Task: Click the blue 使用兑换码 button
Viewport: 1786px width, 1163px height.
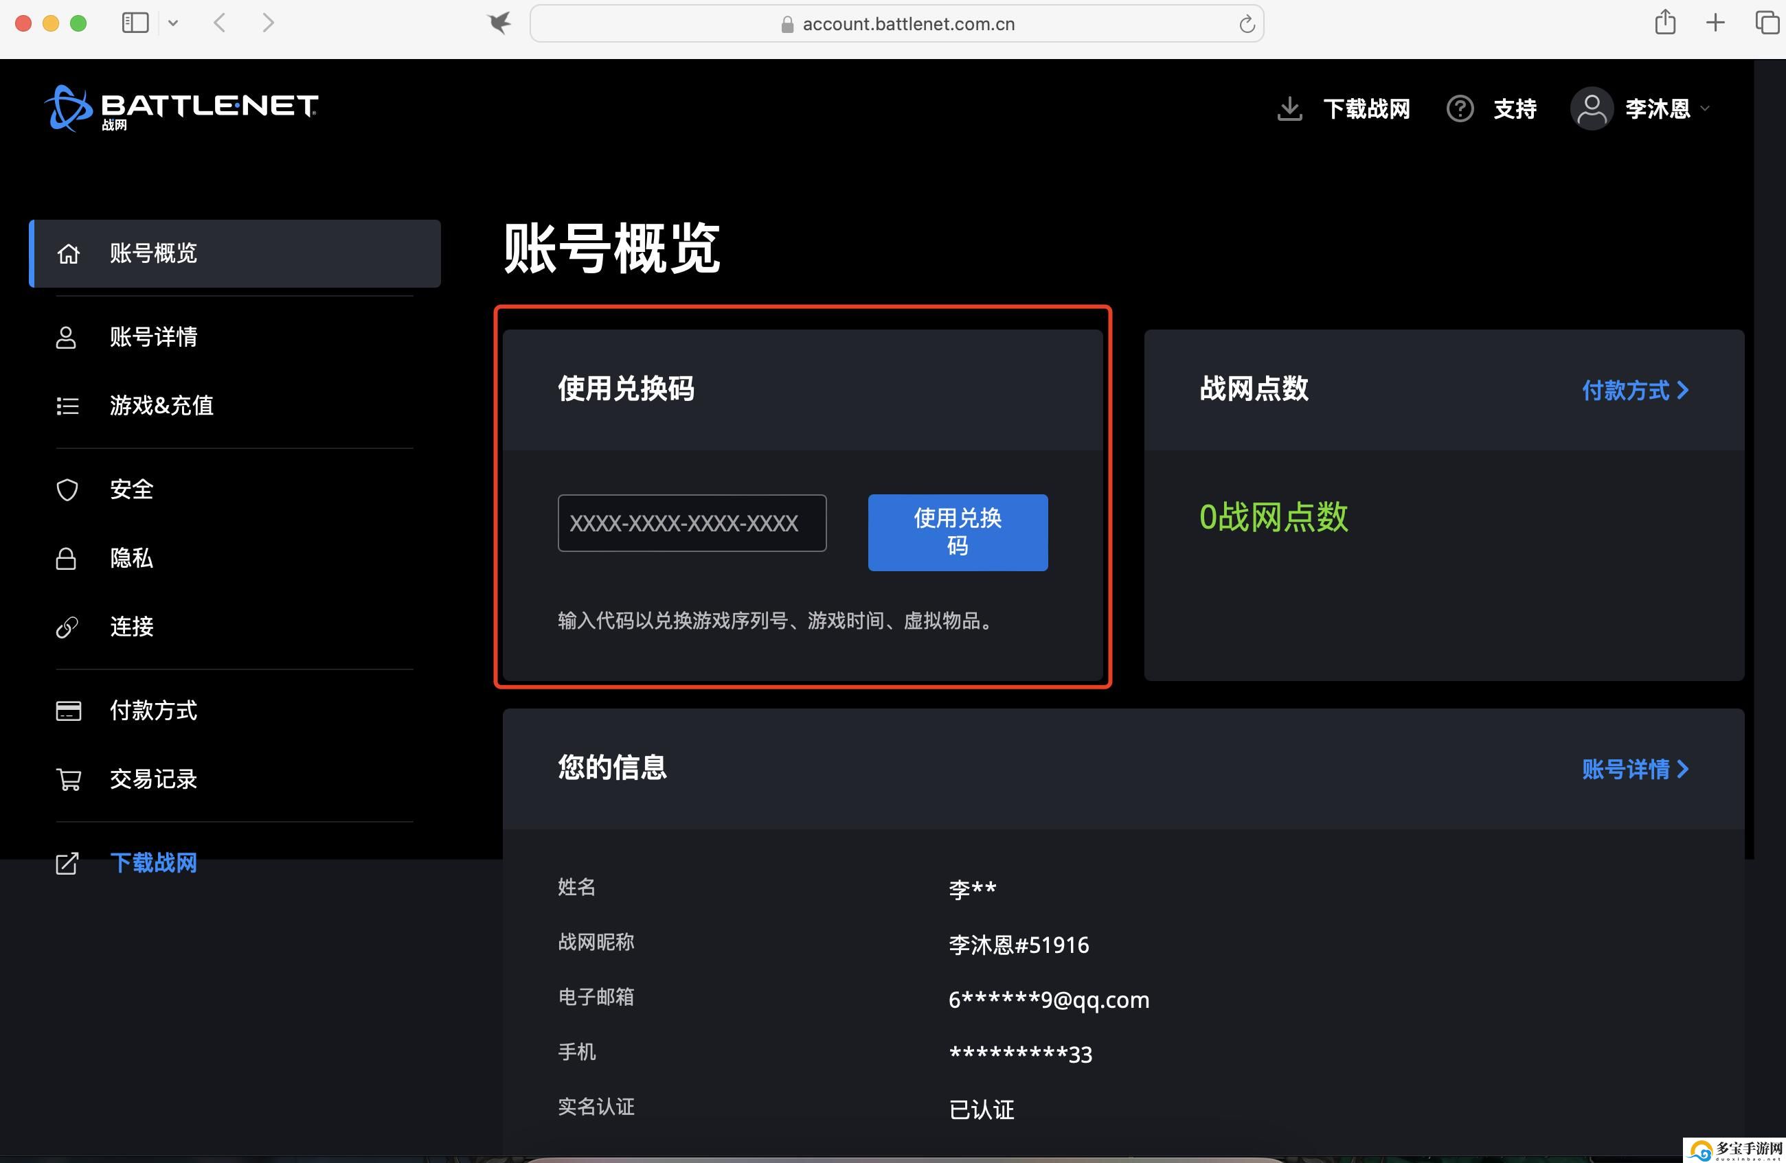Action: [958, 532]
